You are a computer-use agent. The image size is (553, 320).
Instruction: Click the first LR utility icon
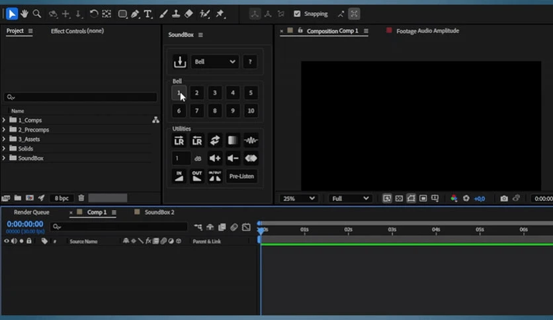[179, 141]
